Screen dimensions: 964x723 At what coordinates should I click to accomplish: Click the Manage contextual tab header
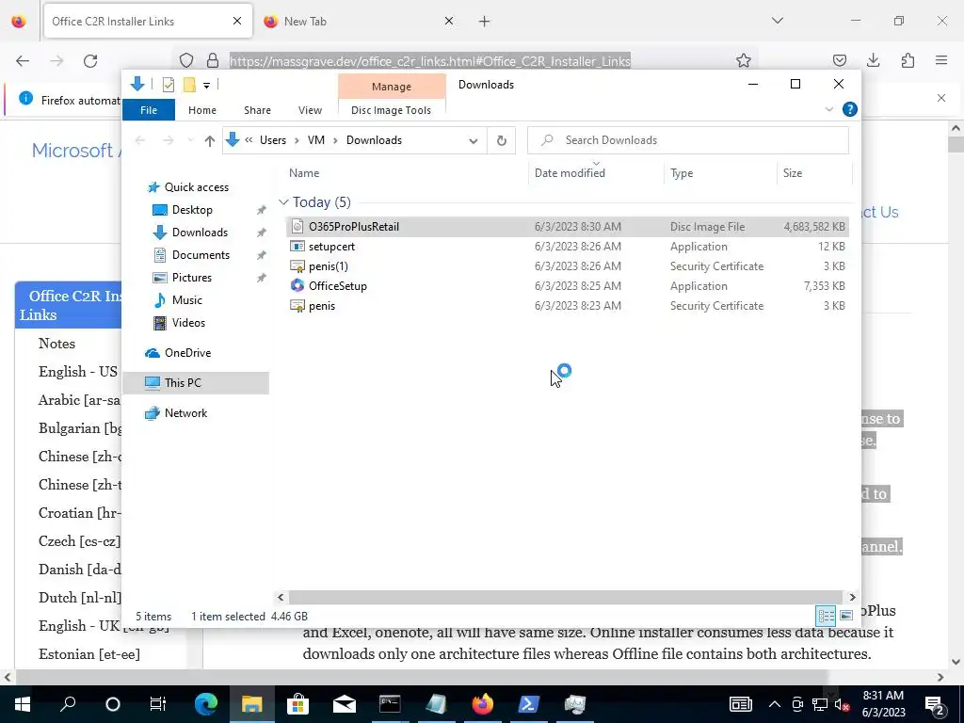[391, 87]
